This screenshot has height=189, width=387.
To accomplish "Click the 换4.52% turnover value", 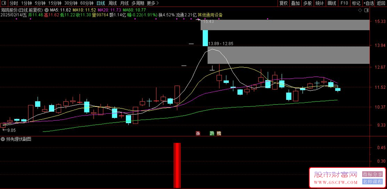I will click(166, 15).
